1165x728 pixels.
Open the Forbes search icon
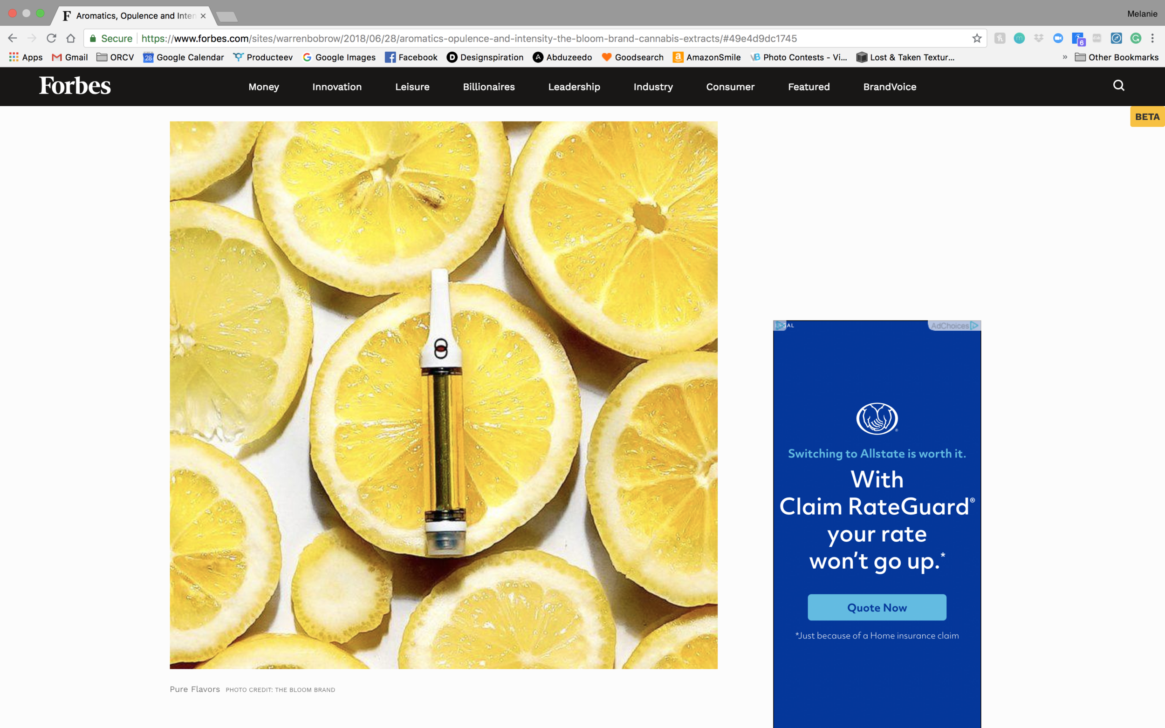click(x=1119, y=86)
